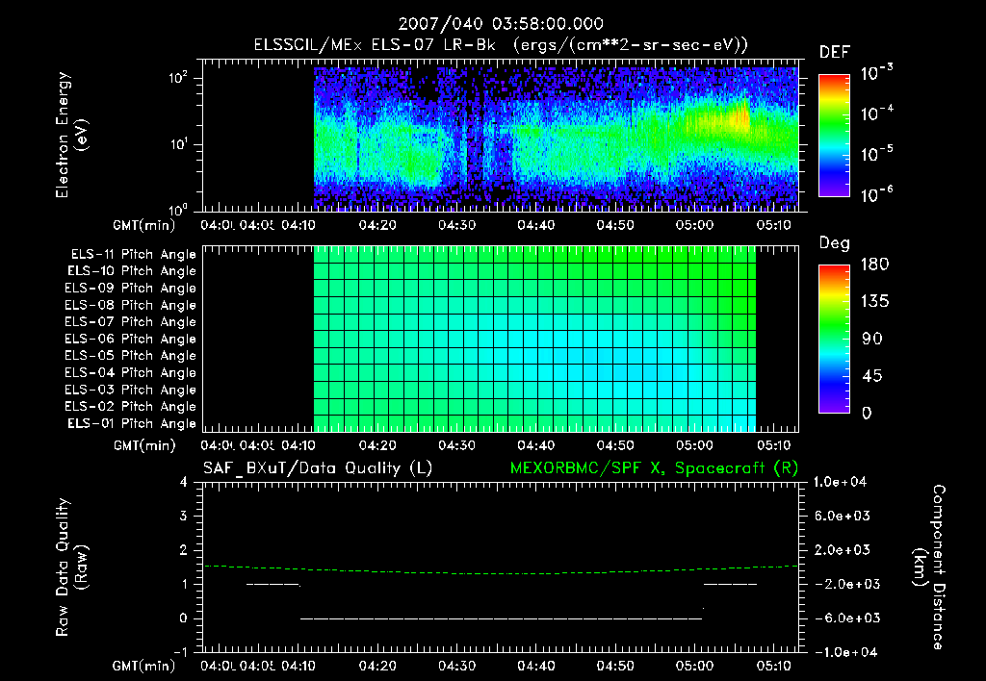Click the 180 value on Deg scale
The image size is (986, 681).
tap(874, 265)
